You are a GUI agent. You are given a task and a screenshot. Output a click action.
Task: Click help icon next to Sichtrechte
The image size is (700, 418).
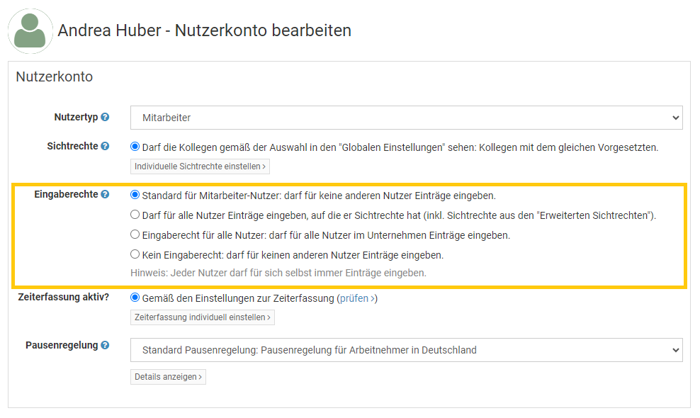pyautogui.click(x=105, y=147)
